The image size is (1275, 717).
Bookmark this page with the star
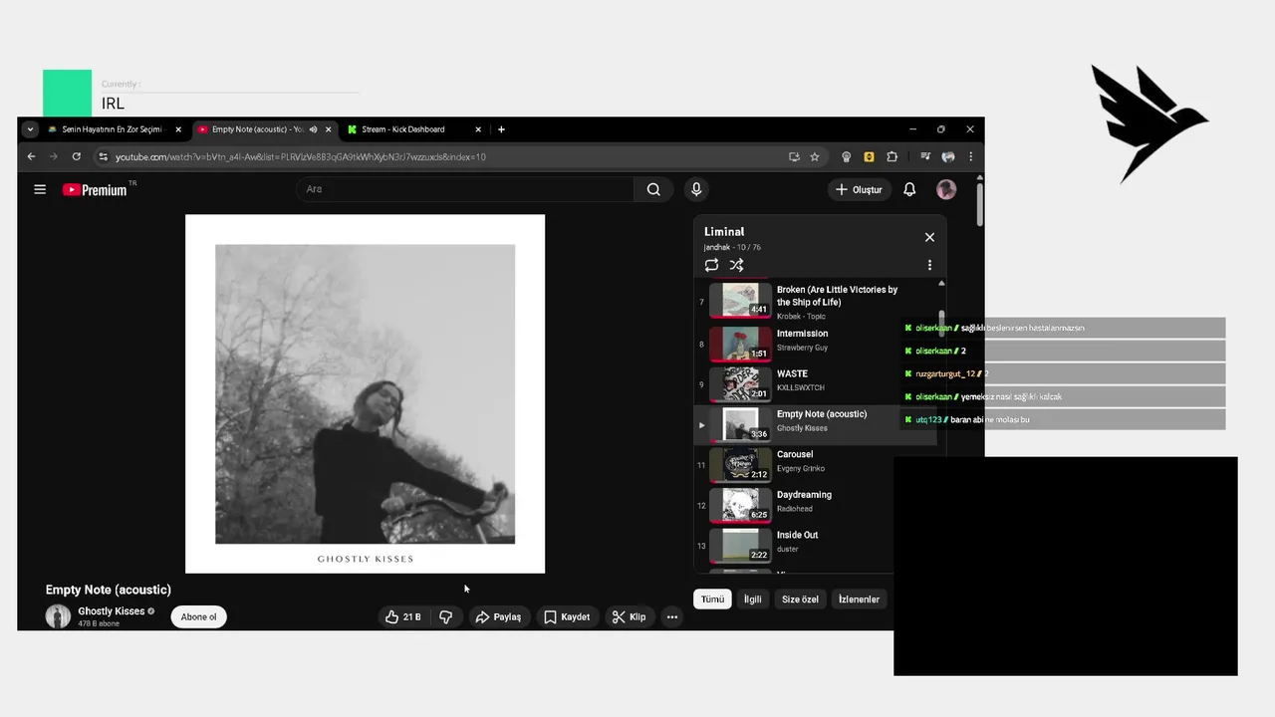click(x=815, y=156)
